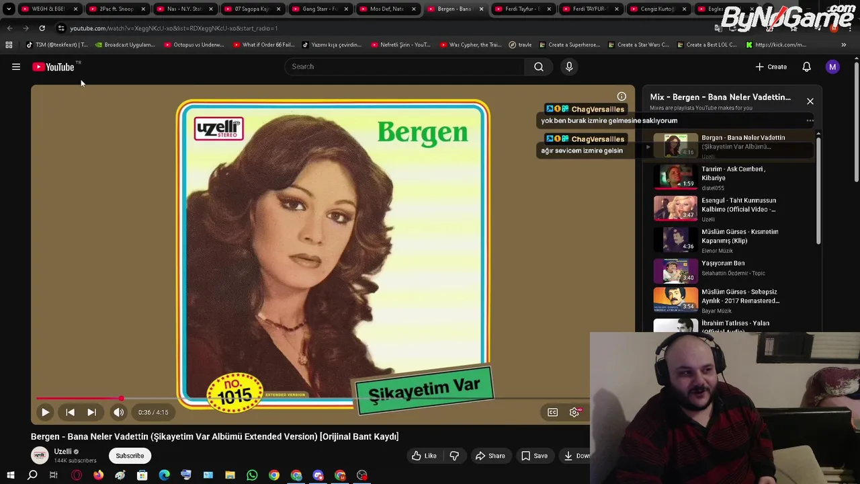The image size is (860, 484).
Task: Open the YouTube hamburger guide menu
Action: pos(16,67)
